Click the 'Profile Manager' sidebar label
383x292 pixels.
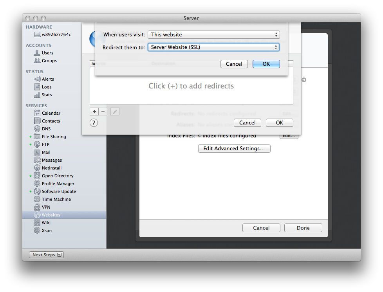click(x=58, y=184)
